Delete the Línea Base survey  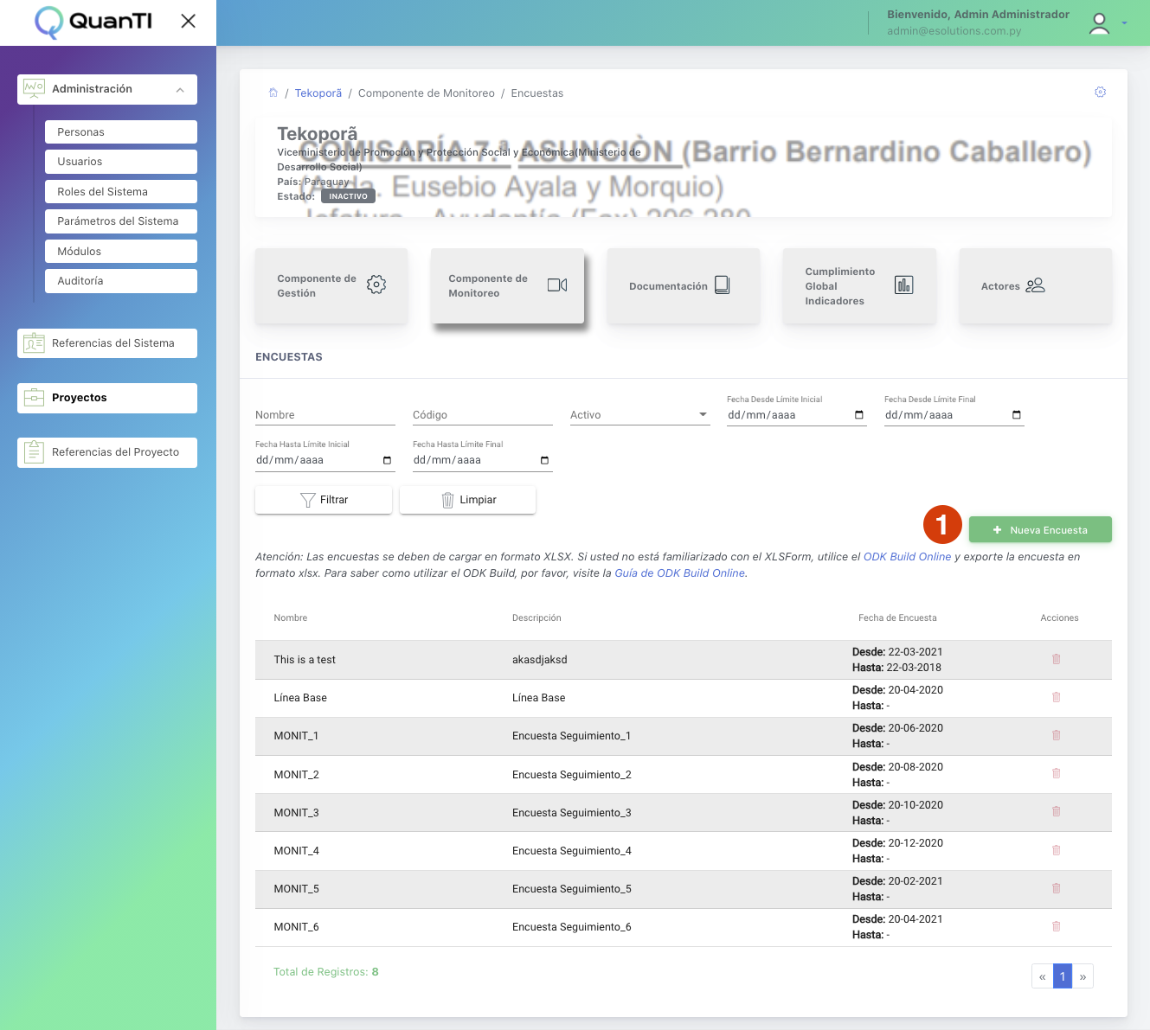[x=1057, y=697]
